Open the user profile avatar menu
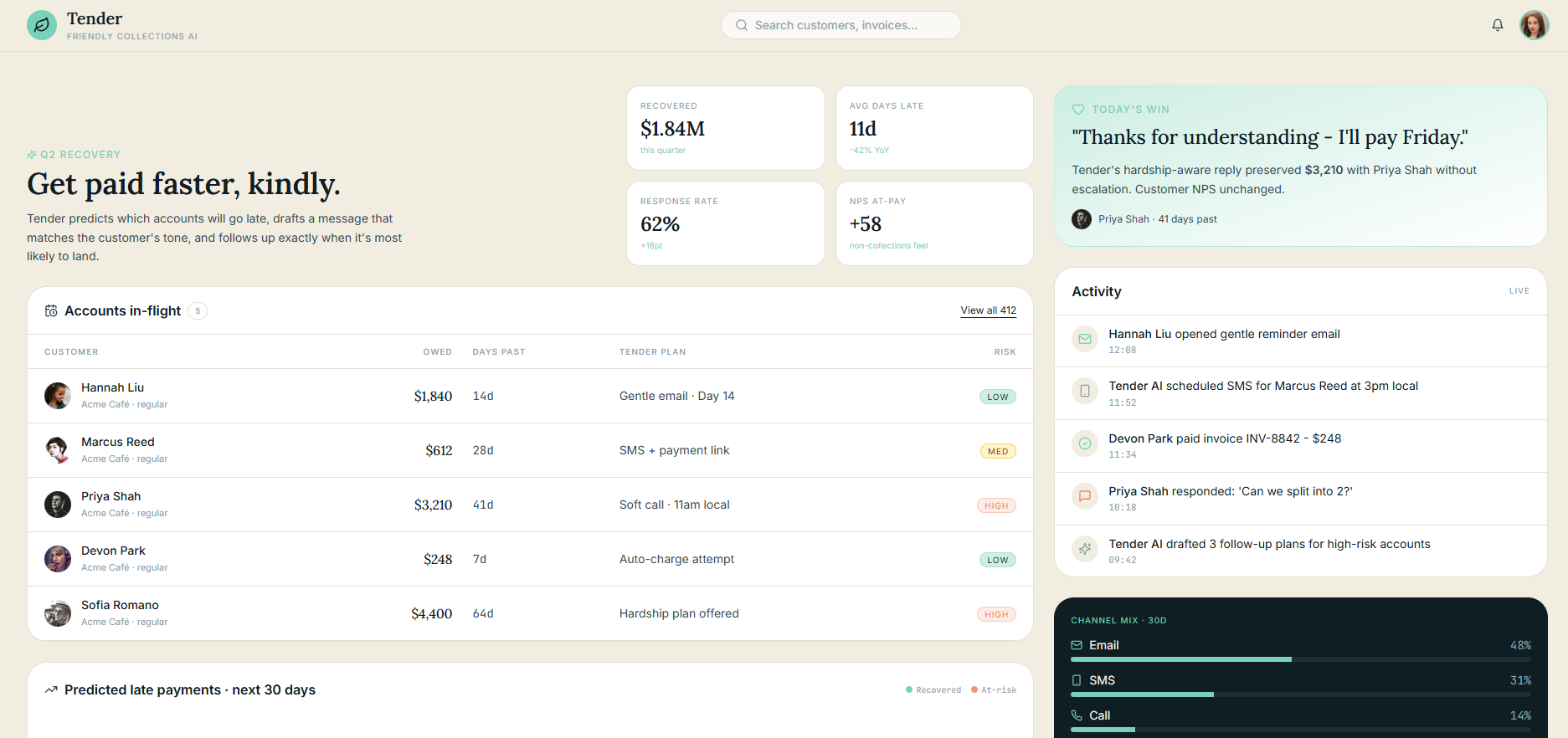Screen dimensions: 1568x738 1535,25
